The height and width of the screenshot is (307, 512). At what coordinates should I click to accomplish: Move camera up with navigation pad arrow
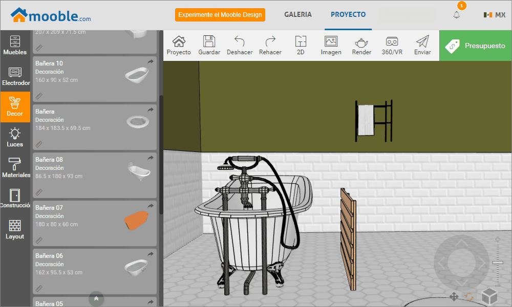point(461,243)
